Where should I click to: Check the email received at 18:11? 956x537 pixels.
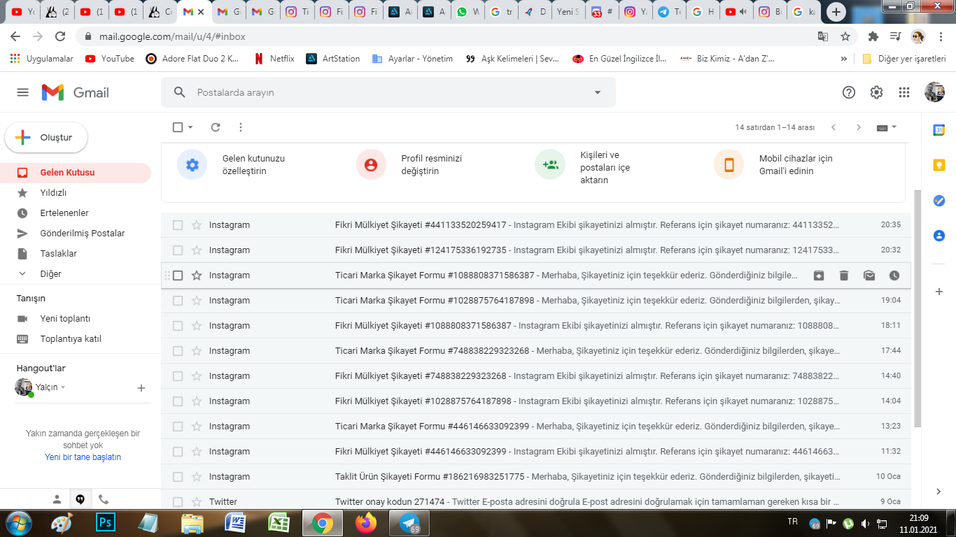point(178,326)
